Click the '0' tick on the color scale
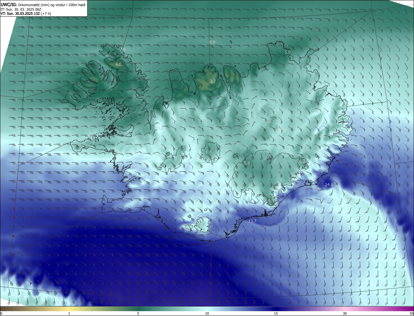 pos(1,313)
